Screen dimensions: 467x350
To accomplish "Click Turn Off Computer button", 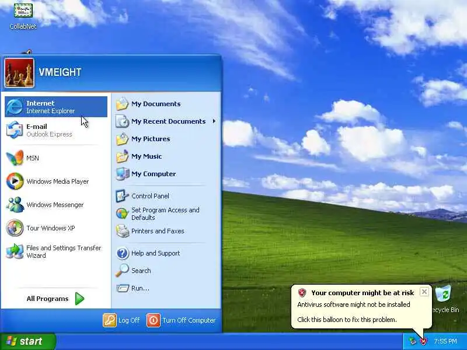I will click(x=181, y=320).
